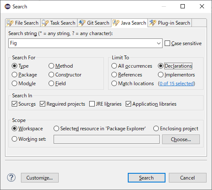Choose the References limit option
Viewport: 212px width, 190px height.
114,75
